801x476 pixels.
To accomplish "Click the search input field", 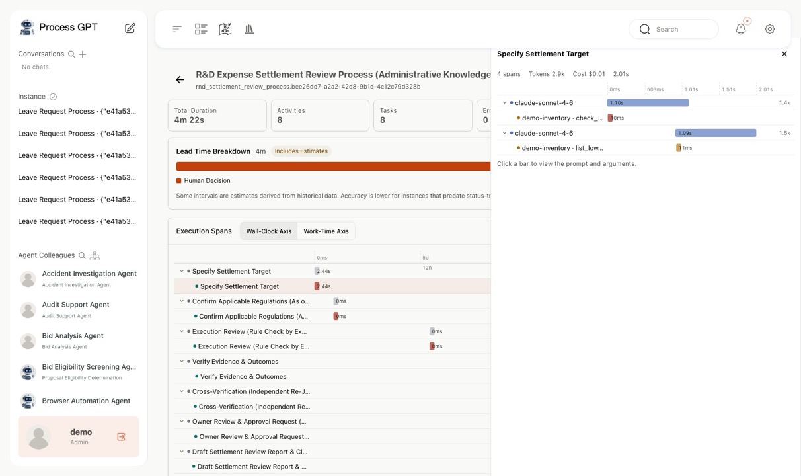I will (x=673, y=29).
